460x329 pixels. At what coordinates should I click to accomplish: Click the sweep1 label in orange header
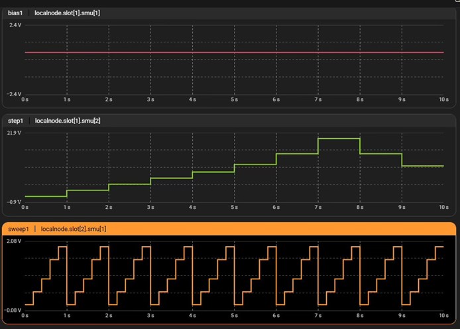pos(19,229)
